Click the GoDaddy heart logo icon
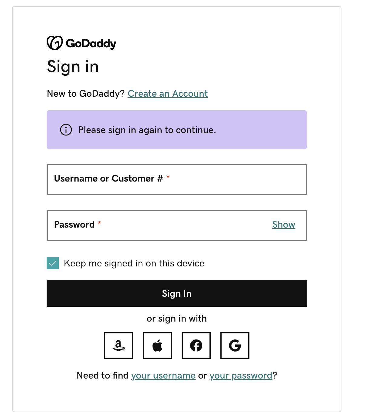The image size is (379, 414). point(55,43)
